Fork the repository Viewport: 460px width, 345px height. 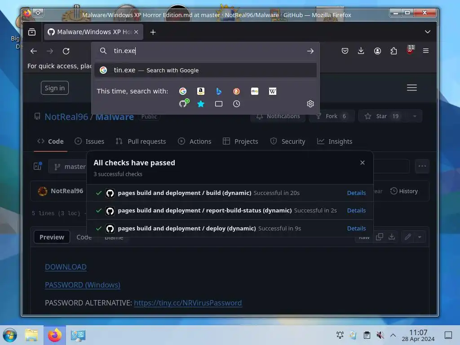(332, 116)
